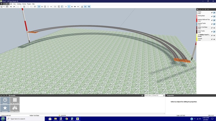This screenshot has height=121, width=216.
Task: Click the catalog horizontal scrollbar
Action: pyautogui.click(x=83, y=114)
